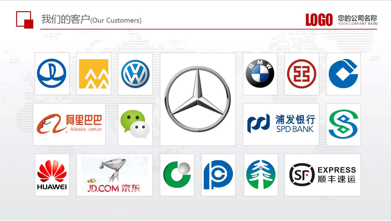Select the Alibaba.com.cn logo image
This screenshot has width=391, height=221.
tap(69, 124)
